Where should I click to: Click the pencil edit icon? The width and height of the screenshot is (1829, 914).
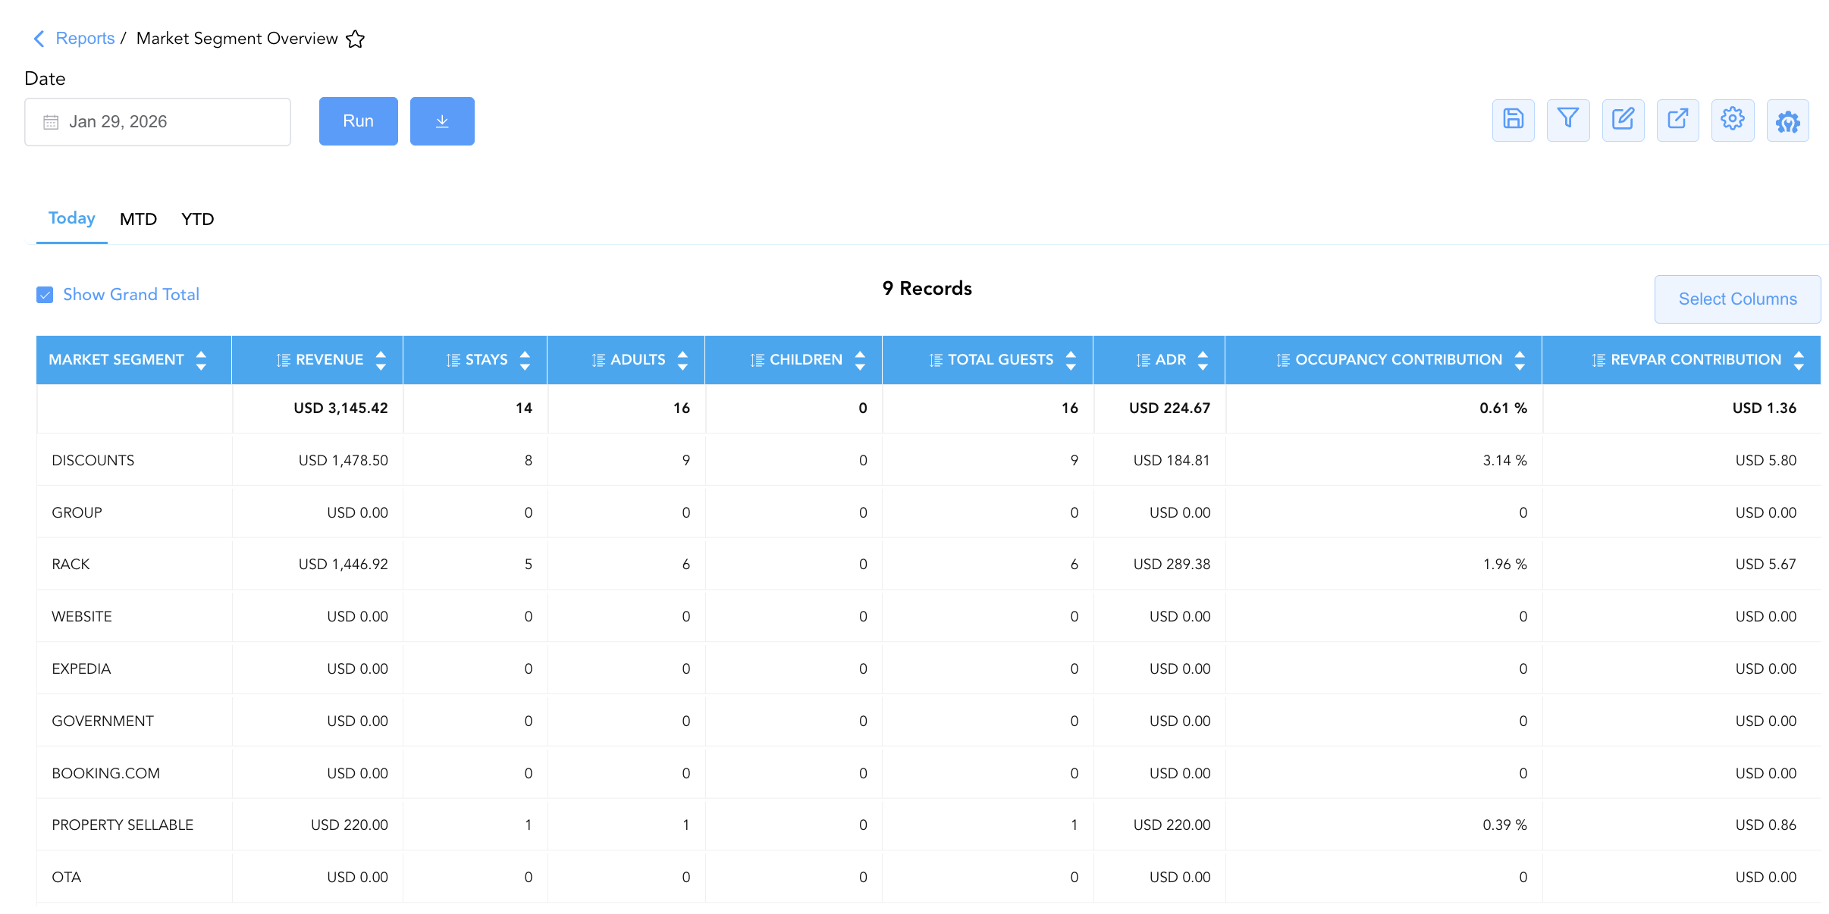point(1623,120)
